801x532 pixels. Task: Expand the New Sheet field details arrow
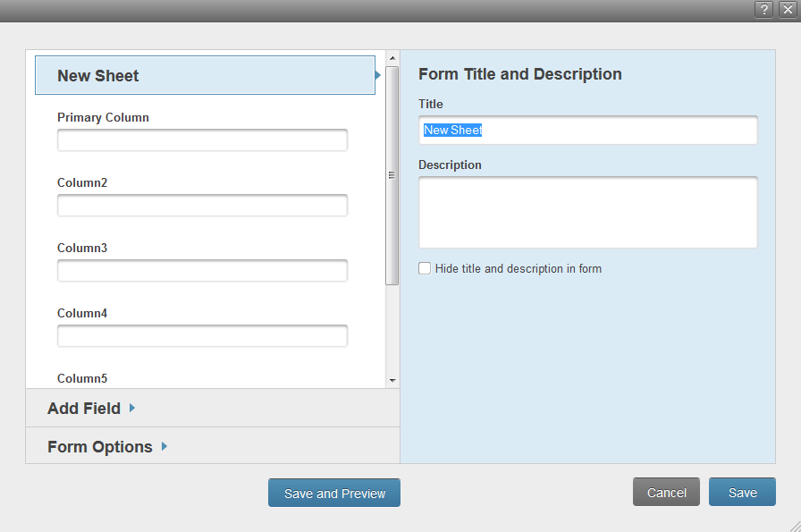click(x=376, y=75)
